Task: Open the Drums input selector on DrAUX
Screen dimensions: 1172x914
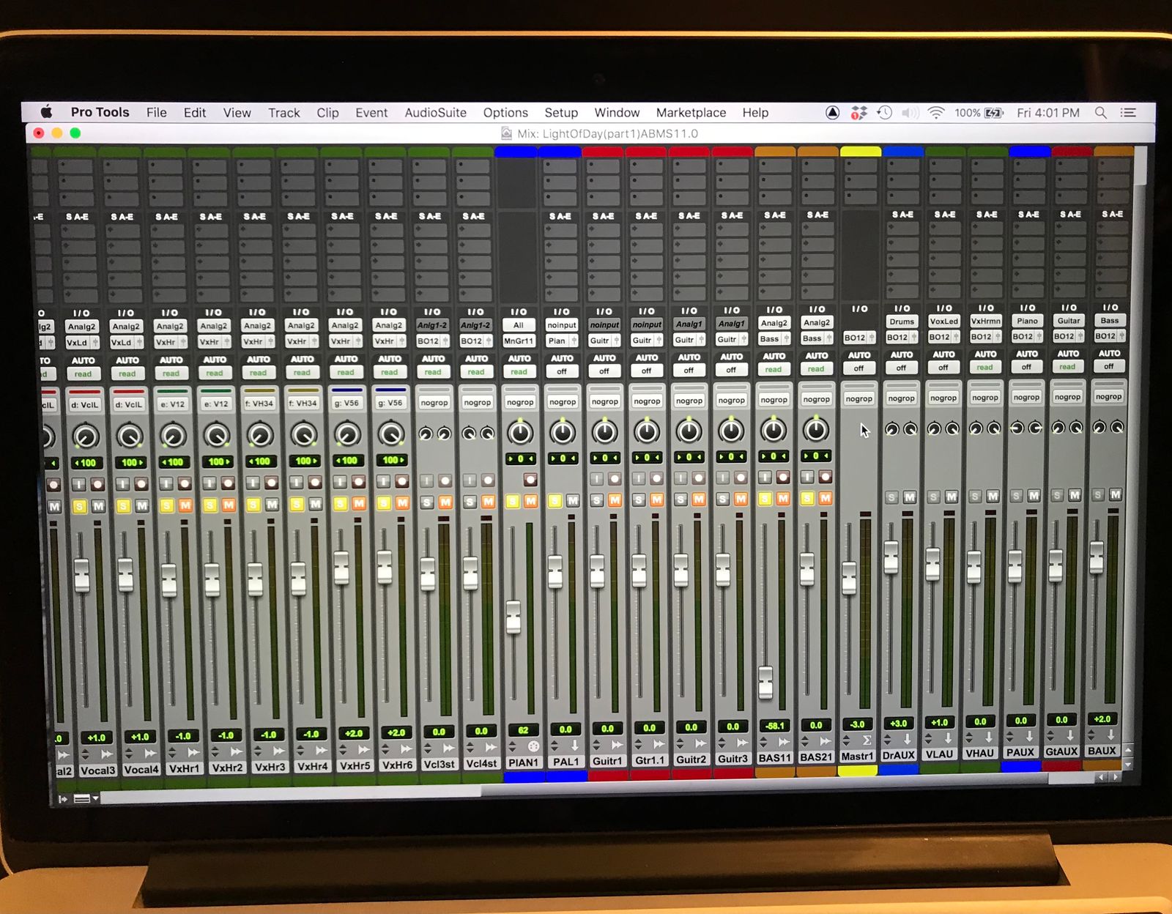Action: pos(901,322)
